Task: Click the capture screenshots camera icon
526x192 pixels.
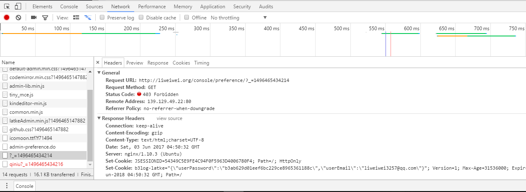Action: pos(34,17)
